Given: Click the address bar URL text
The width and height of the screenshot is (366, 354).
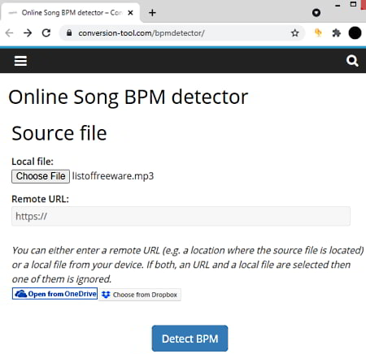Looking at the screenshot, I should click(142, 33).
